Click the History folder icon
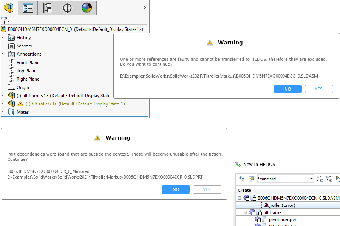The image size is (340, 226). point(11,38)
